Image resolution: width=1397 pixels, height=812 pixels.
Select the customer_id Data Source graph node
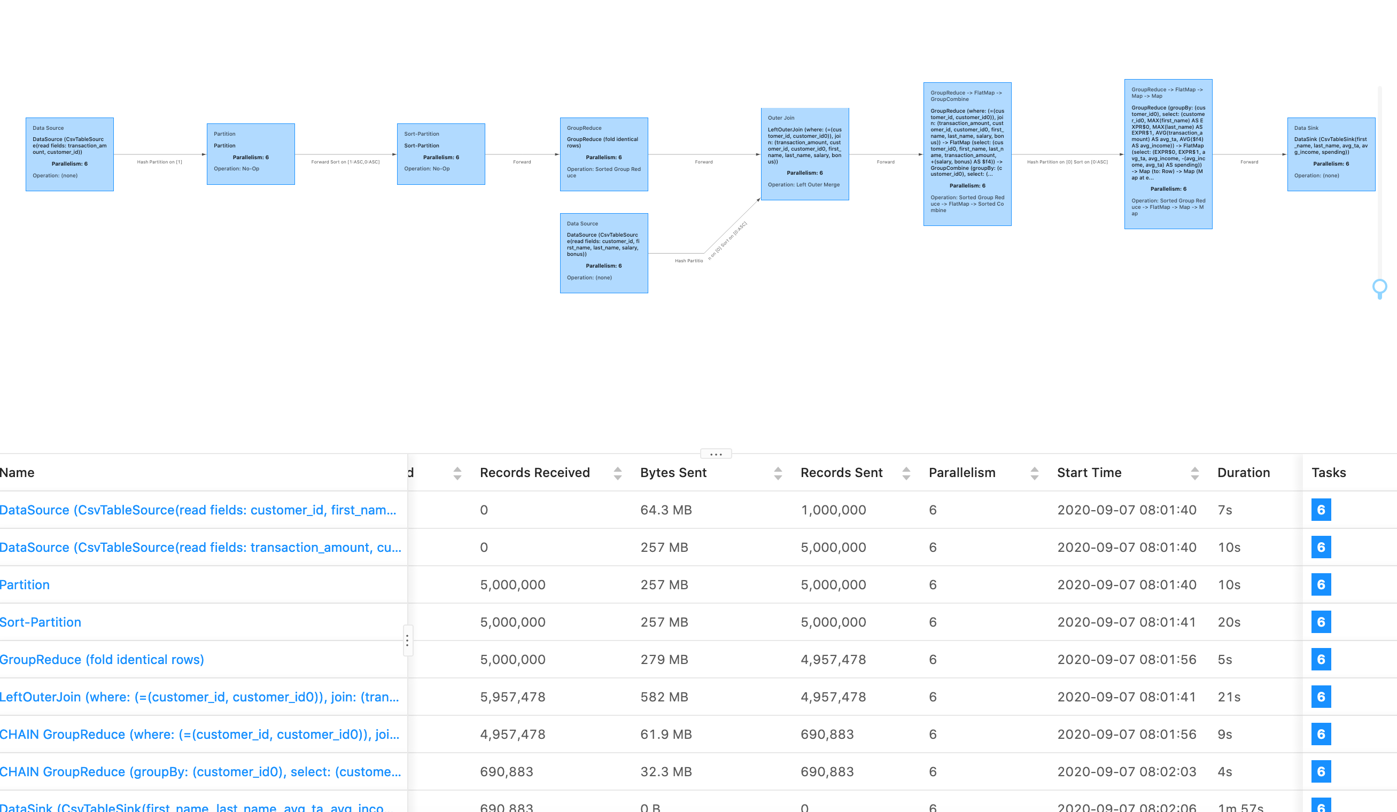pyautogui.click(x=604, y=253)
